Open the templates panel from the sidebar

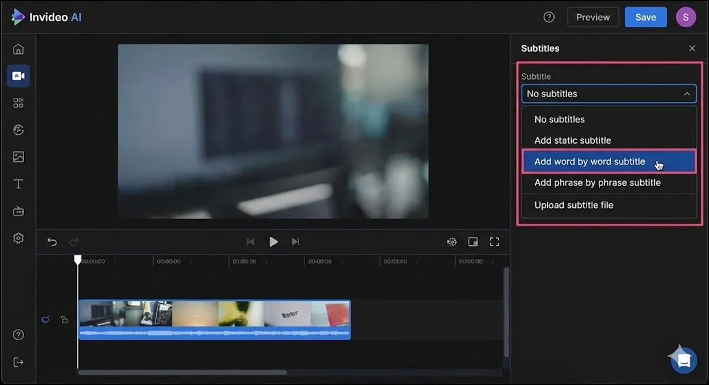click(18, 102)
